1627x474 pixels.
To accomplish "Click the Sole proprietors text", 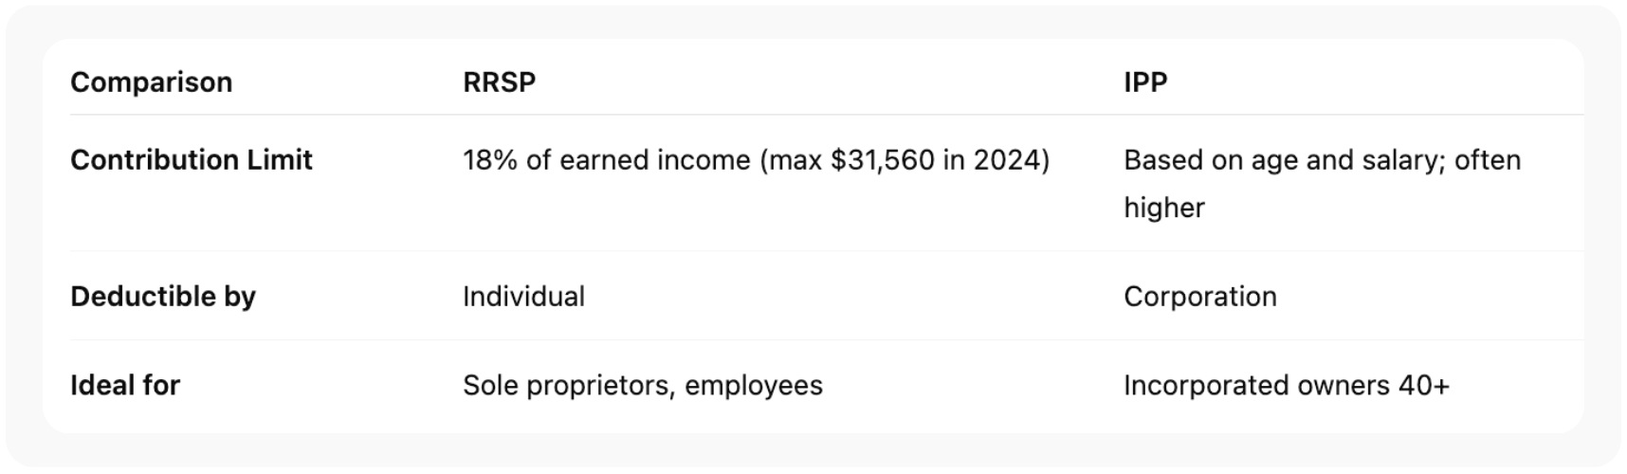I will [567, 386].
